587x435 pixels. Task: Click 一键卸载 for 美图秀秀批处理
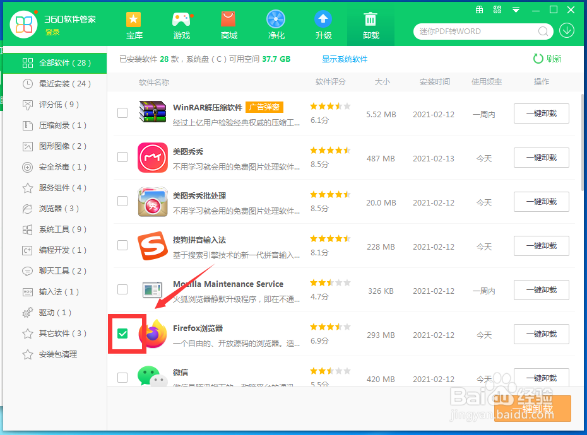pos(542,202)
